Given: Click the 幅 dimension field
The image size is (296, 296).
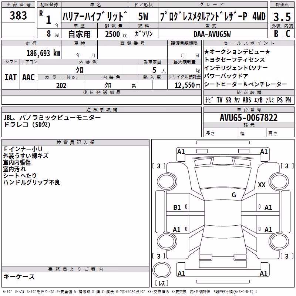Looking at the screenshot, I should pyautogui.click(x=252, y=133).
